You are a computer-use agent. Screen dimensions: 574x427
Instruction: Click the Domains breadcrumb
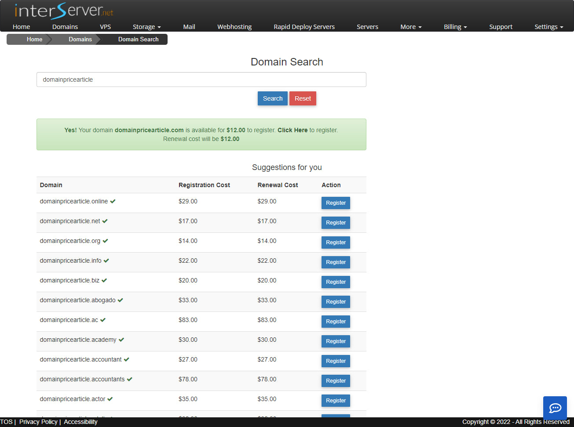click(80, 39)
